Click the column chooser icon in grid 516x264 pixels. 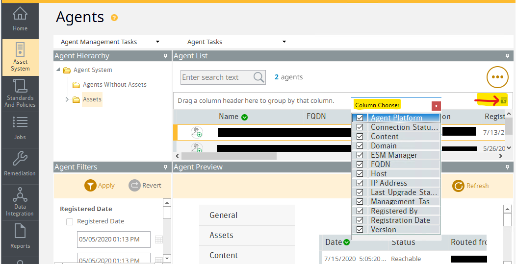503,100
